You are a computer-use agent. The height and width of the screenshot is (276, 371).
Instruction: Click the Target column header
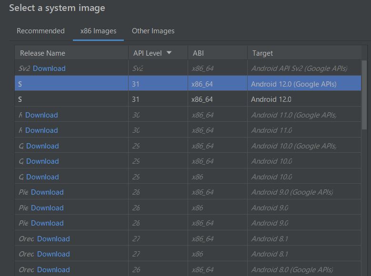(304, 53)
